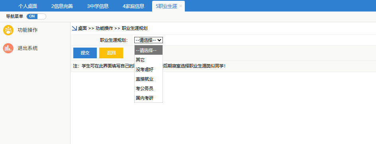Click 桌面 in the breadcrumb
376x144 pixels.
82,29
